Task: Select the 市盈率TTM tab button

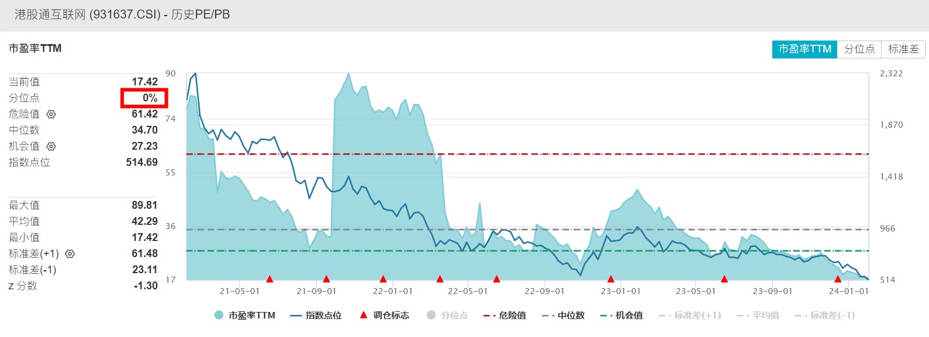Action: coord(805,50)
